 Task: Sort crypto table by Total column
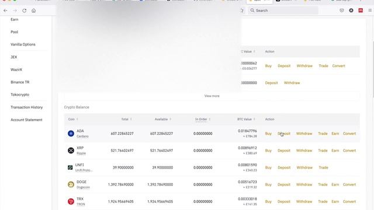pyautogui.click(x=126, y=119)
